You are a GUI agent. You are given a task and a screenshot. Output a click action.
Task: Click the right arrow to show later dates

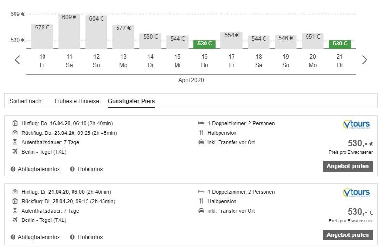pos(365,60)
